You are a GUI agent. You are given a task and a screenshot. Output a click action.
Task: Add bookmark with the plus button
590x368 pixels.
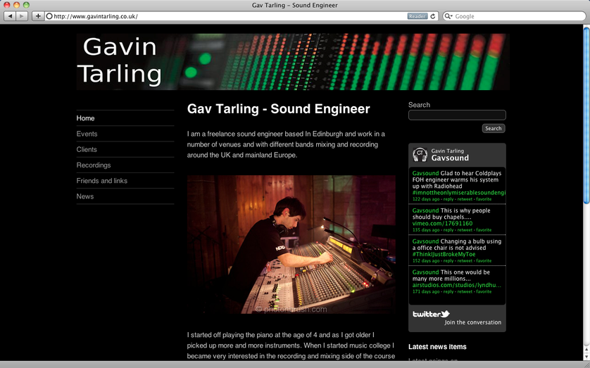pos(38,16)
